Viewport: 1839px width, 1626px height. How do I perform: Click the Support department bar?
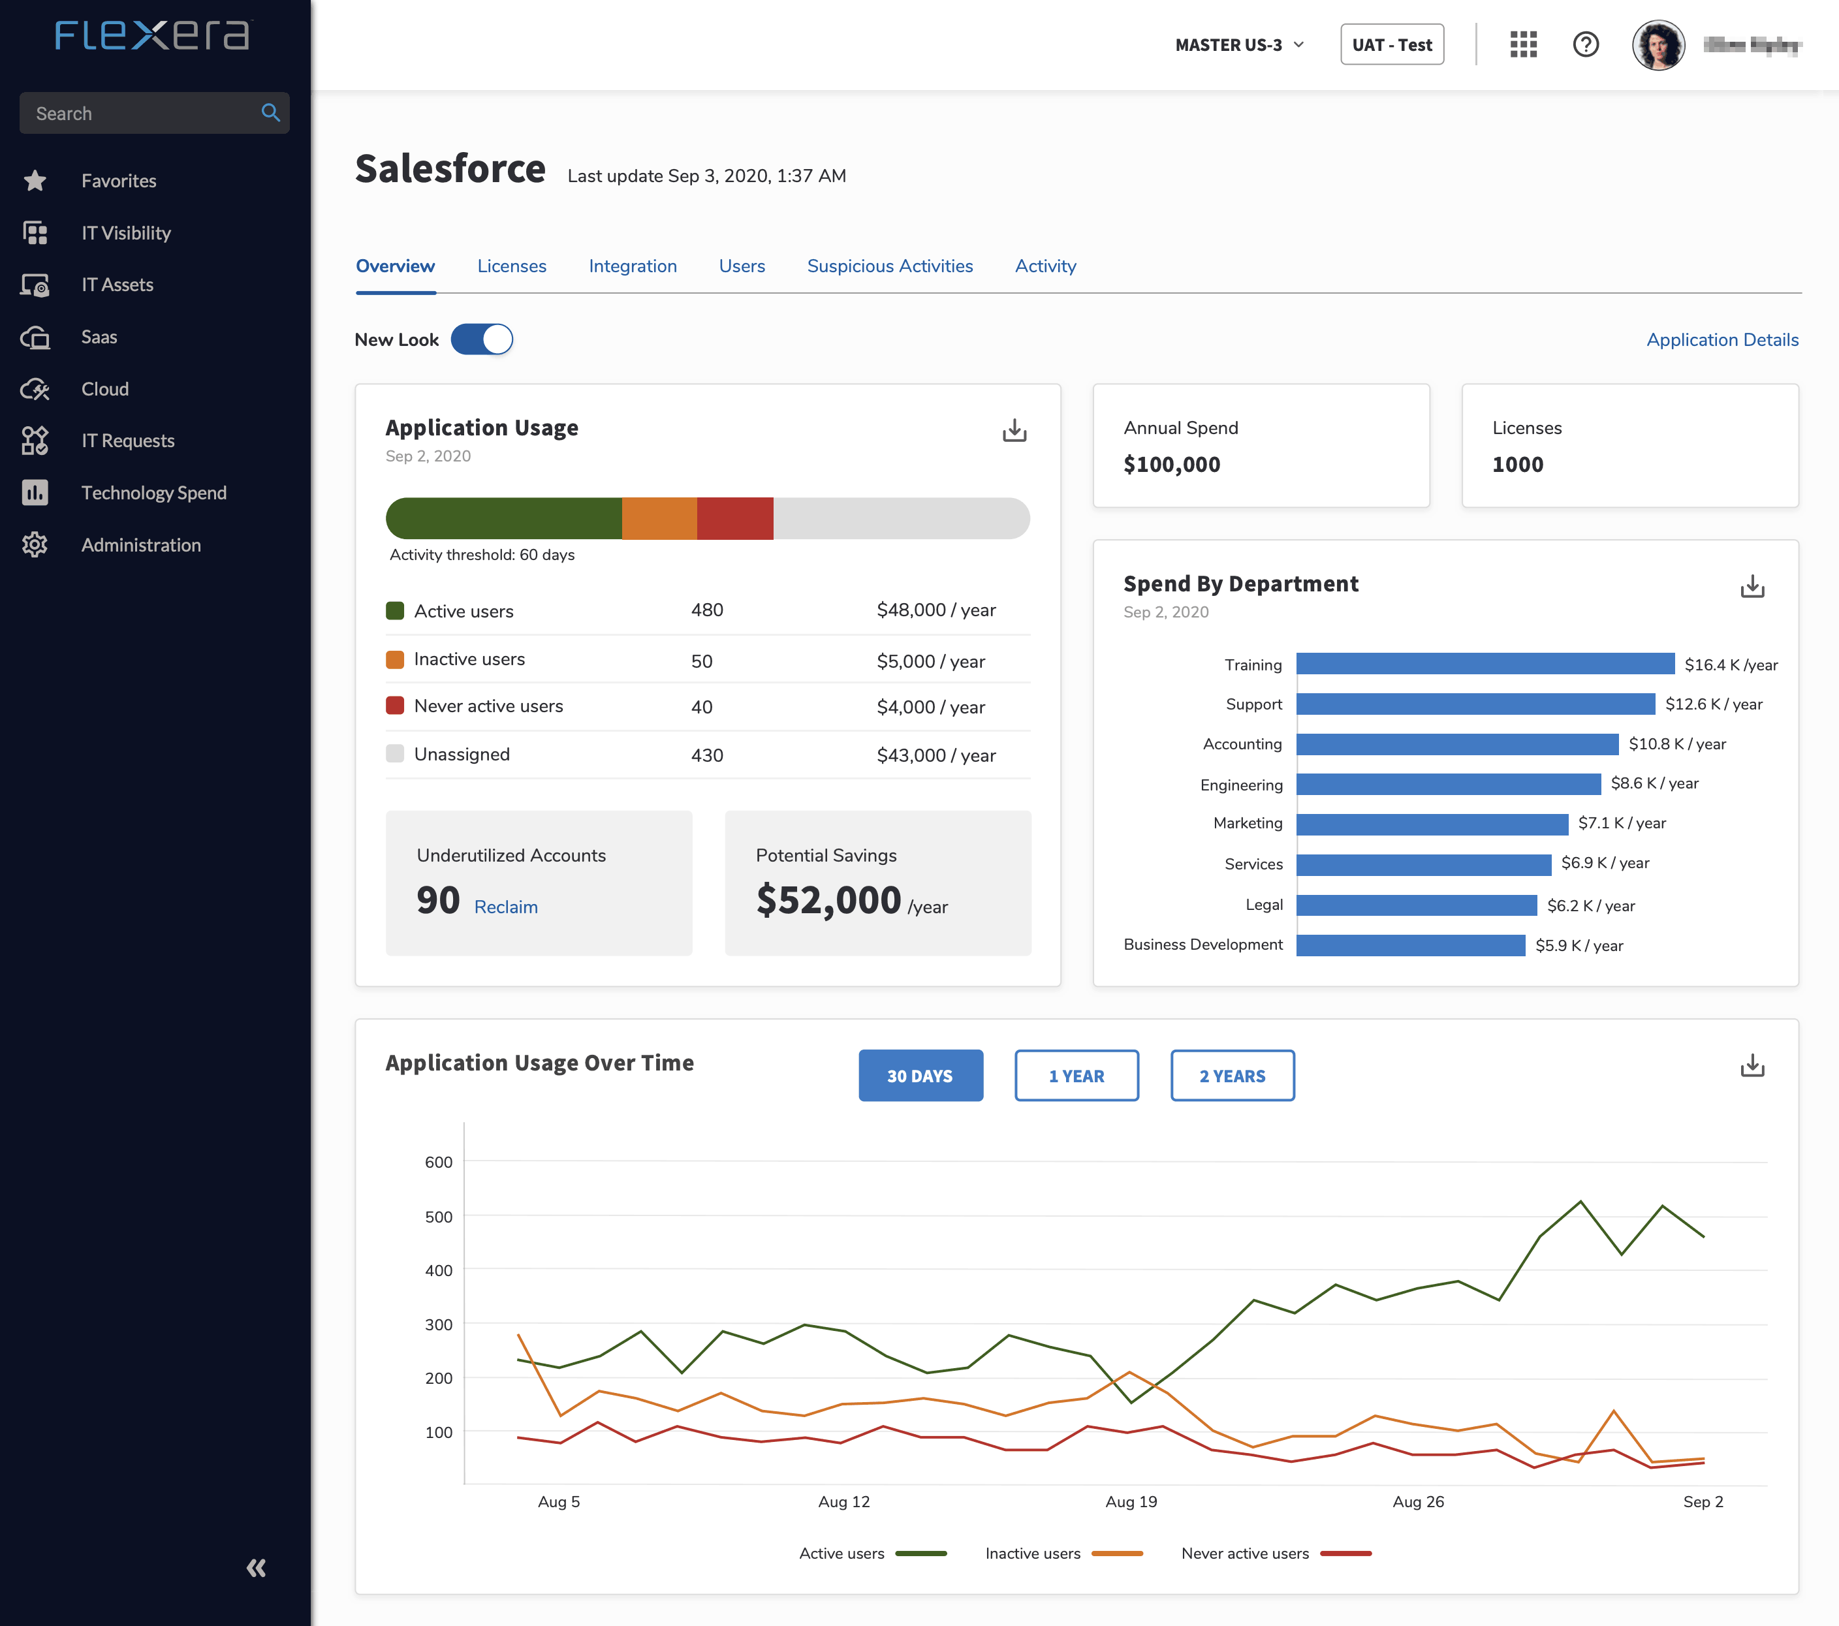pos(1475,704)
